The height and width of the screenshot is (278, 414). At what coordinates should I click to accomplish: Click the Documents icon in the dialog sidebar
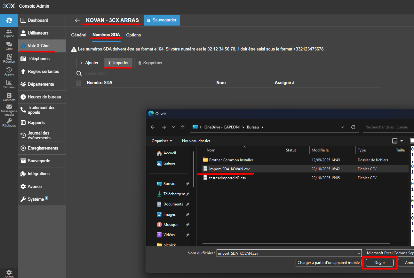coord(159,204)
